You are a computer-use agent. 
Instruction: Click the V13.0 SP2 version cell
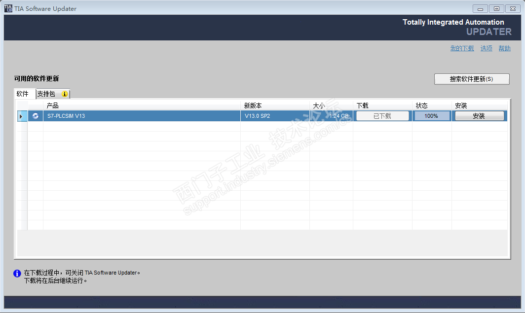coord(275,116)
